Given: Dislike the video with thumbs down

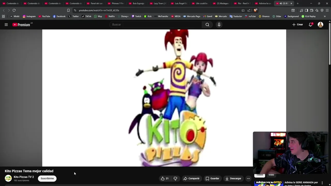Looking at the screenshot, I should click(175, 179).
